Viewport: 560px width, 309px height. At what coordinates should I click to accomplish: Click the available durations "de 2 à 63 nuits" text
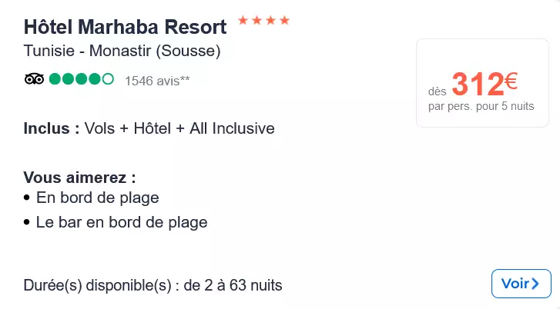click(x=232, y=286)
